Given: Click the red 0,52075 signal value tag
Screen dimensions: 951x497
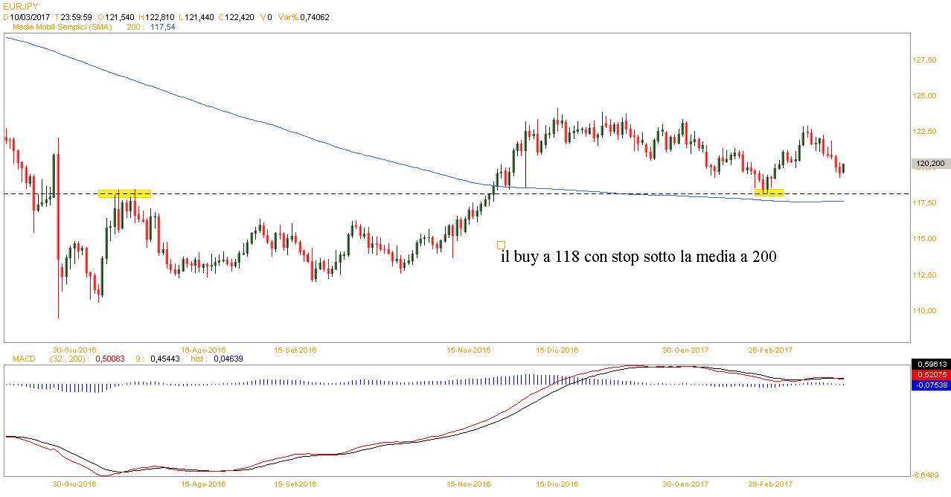Looking at the screenshot, I should point(930,374).
